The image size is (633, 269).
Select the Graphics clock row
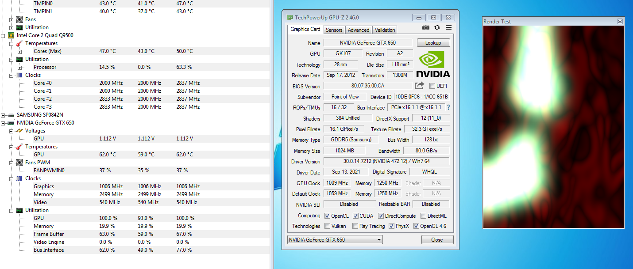coord(135,186)
